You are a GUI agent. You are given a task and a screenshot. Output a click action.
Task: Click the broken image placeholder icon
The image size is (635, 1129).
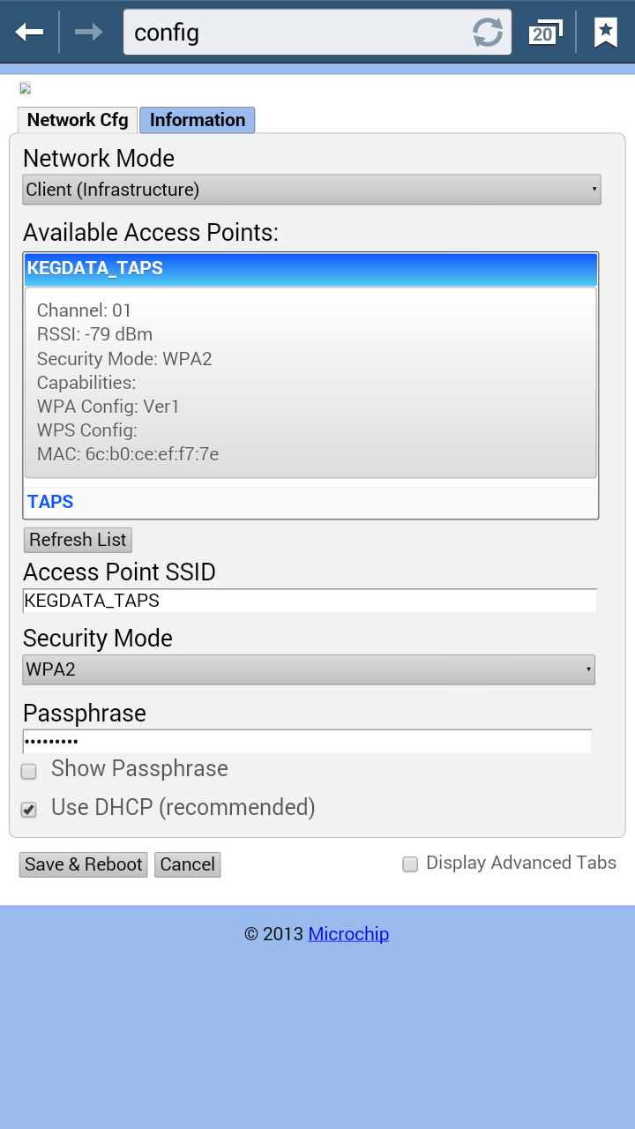(26, 88)
